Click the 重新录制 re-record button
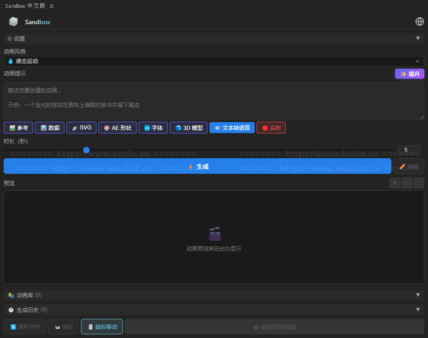428x338 pixels. (x=25, y=327)
